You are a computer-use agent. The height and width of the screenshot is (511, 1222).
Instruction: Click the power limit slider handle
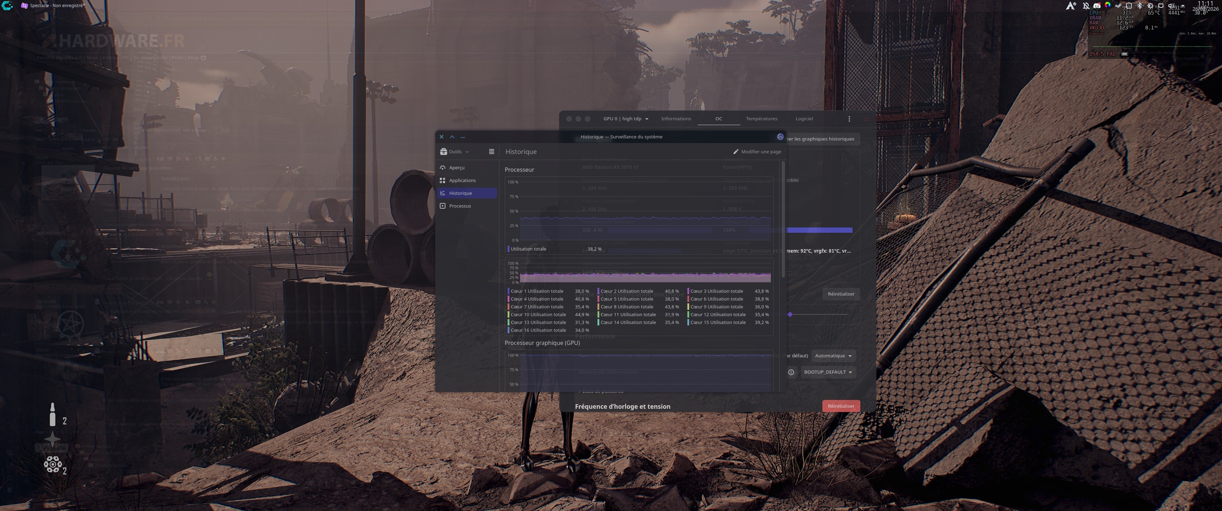[790, 315]
